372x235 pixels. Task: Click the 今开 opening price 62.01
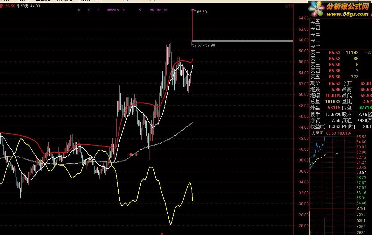point(366,83)
